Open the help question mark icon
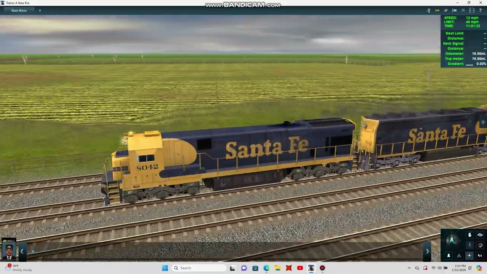The height and width of the screenshot is (274, 487). pyautogui.click(x=481, y=11)
